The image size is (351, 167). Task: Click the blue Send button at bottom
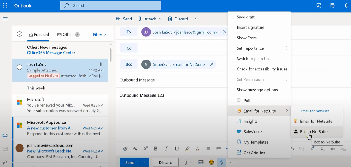(x=130, y=162)
